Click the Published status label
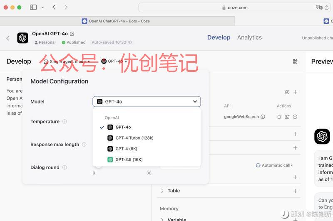Viewport: 333px width, 221px height. pyautogui.click(x=74, y=42)
